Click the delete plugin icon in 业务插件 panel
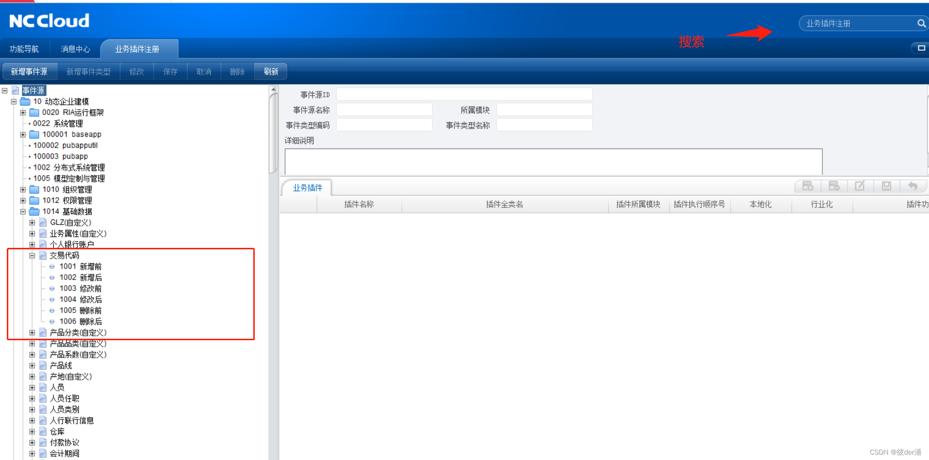Screen dimensions: 929x460 click(834, 185)
